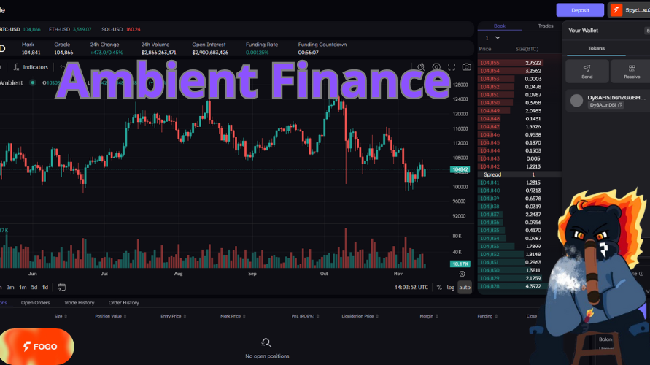Sort positions by Size column

pyautogui.click(x=61, y=316)
